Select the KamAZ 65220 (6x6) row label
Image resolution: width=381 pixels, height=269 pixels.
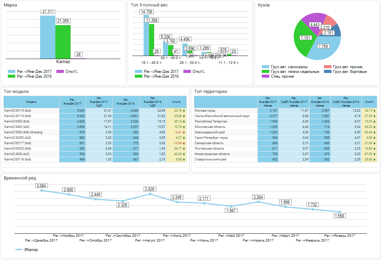[18, 149]
